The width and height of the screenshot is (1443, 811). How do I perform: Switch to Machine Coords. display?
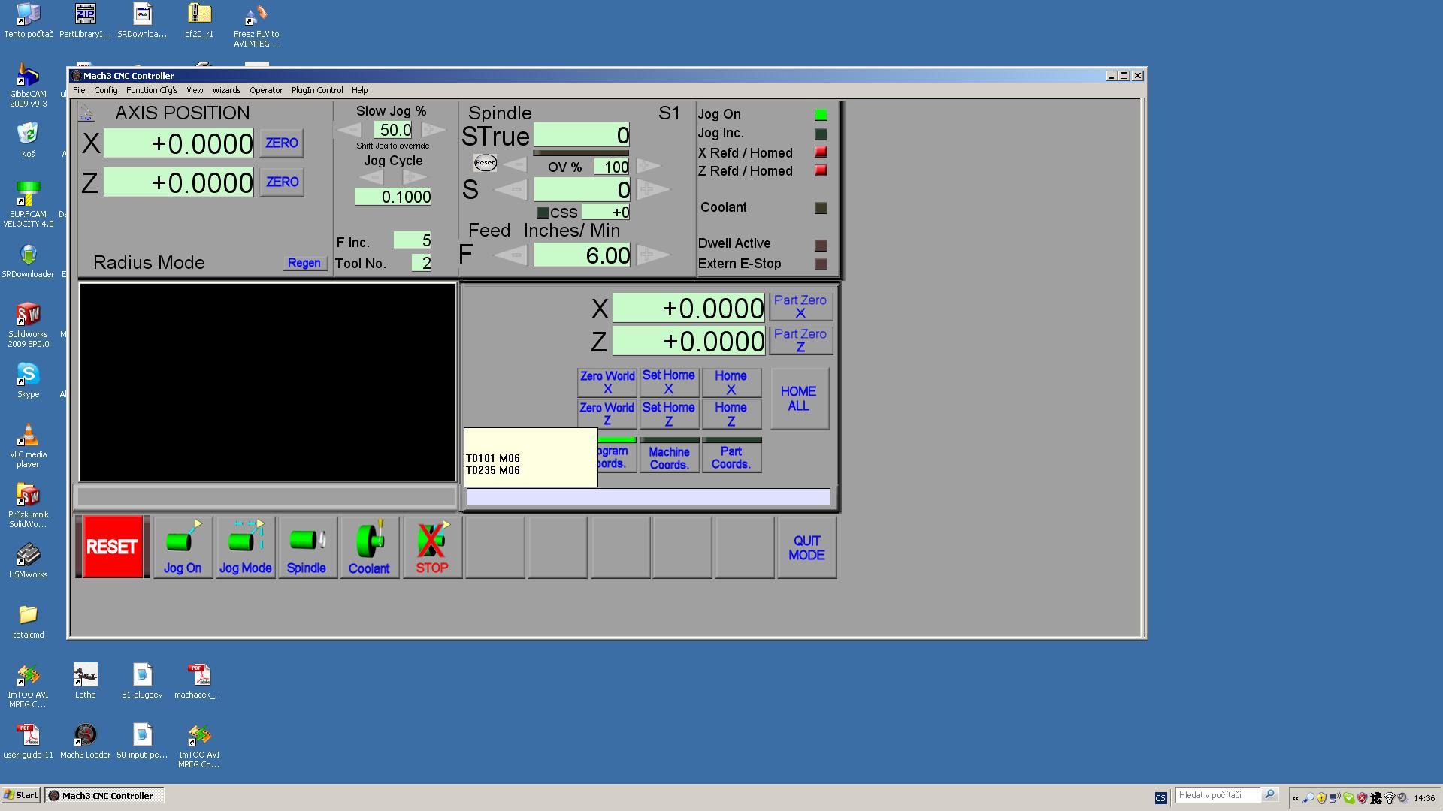pyautogui.click(x=669, y=457)
